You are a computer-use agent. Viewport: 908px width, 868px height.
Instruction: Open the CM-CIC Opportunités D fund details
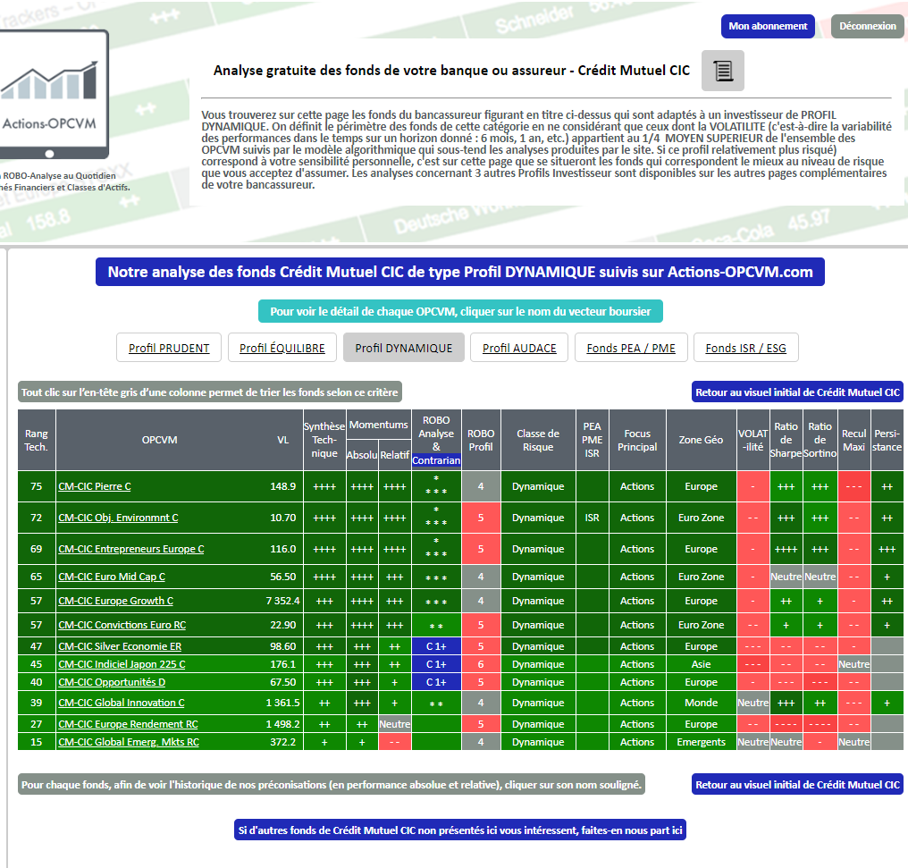point(112,682)
